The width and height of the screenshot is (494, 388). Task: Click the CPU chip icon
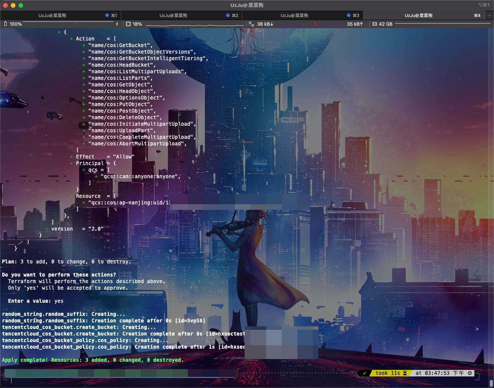[x=128, y=24]
